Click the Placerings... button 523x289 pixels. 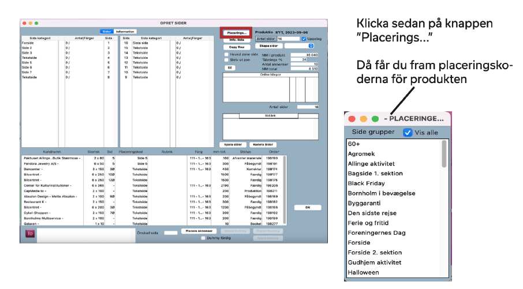(x=236, y=33)
